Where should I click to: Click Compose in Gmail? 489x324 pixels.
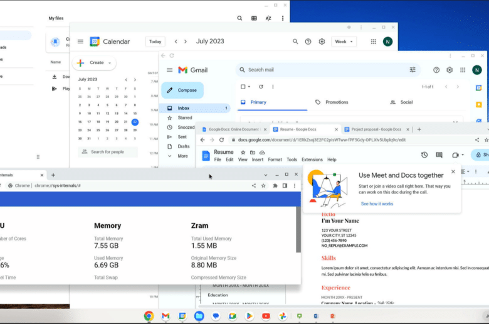click(182, 90)
